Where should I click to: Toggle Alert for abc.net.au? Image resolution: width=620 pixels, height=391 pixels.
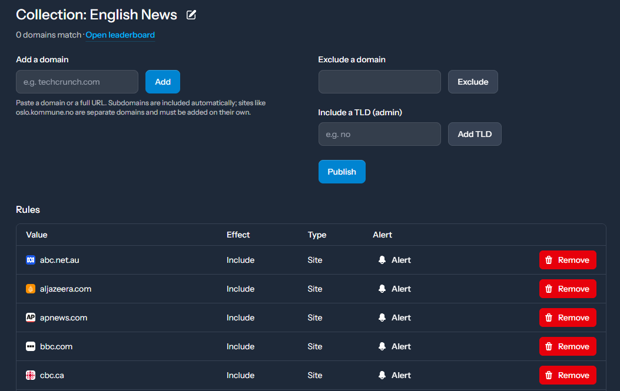click(394, 260)
